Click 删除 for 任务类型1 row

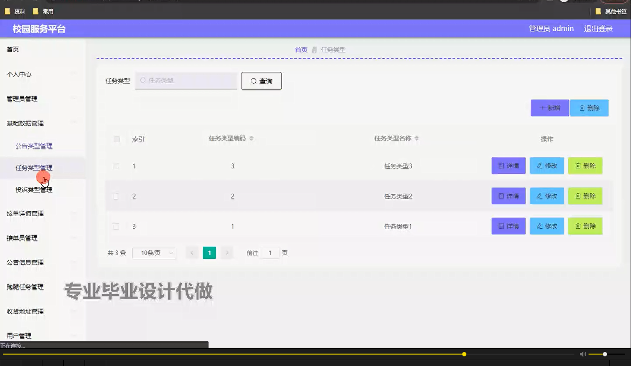[x=585, y=226]
